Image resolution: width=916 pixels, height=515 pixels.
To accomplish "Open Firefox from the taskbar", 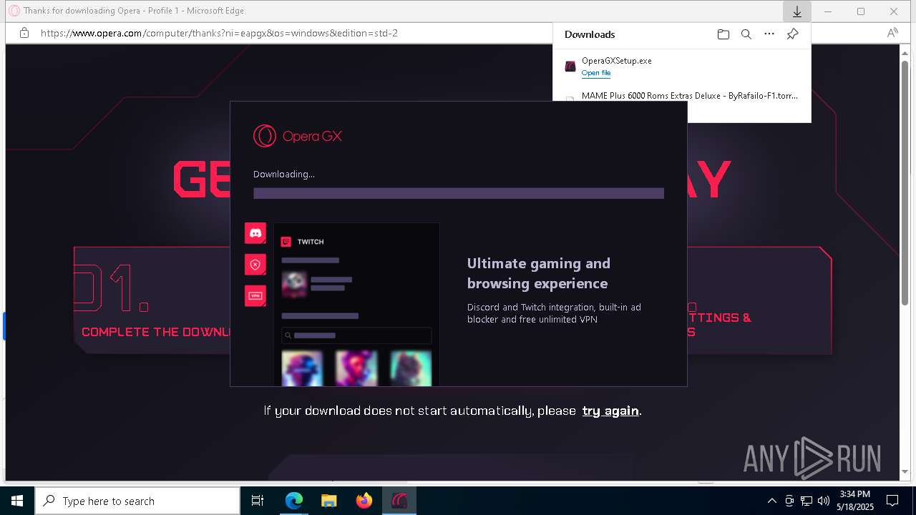I will [364, 501].
